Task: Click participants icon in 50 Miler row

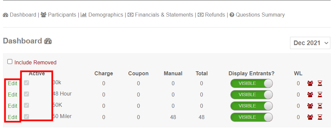Action: tap(310, 117)
